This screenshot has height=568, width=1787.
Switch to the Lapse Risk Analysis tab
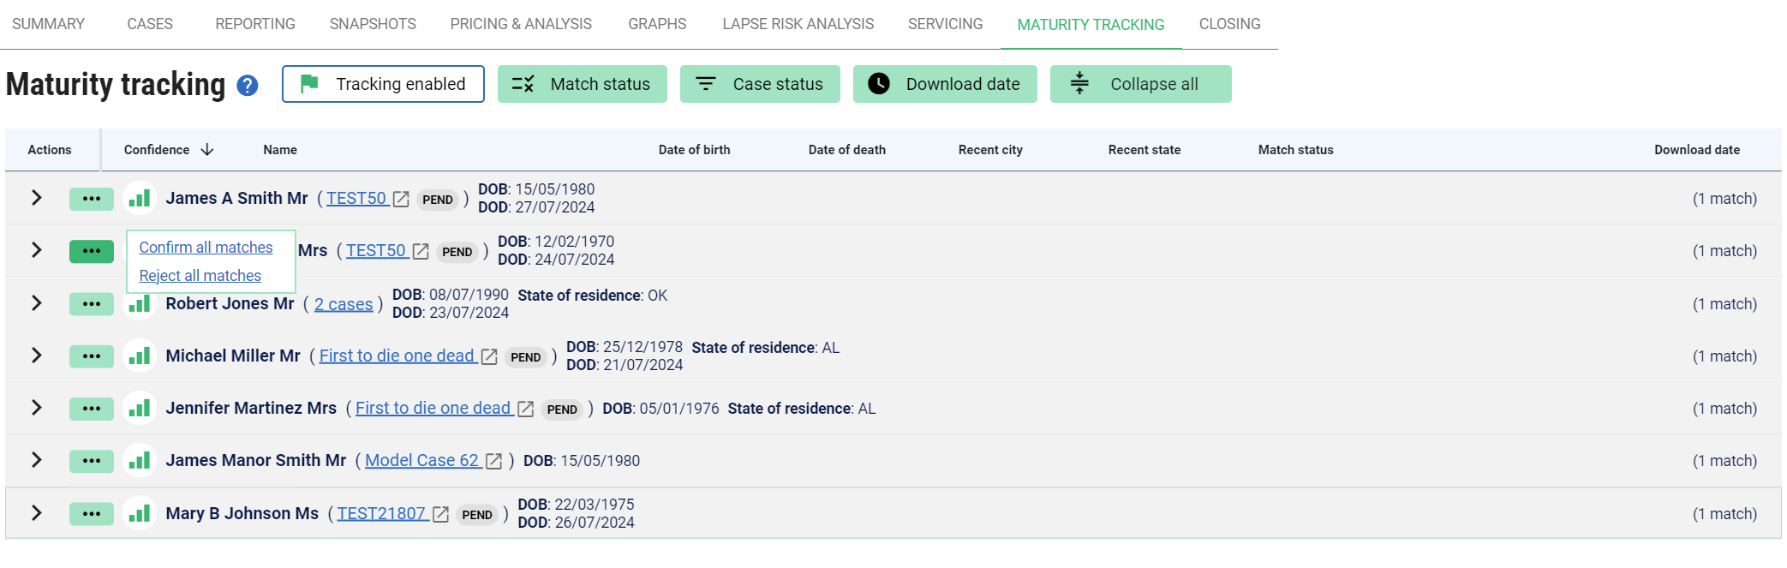(798, 24)
